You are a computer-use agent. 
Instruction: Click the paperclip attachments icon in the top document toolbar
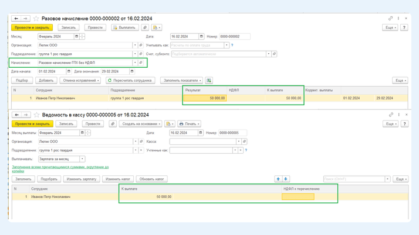point(145,27)
